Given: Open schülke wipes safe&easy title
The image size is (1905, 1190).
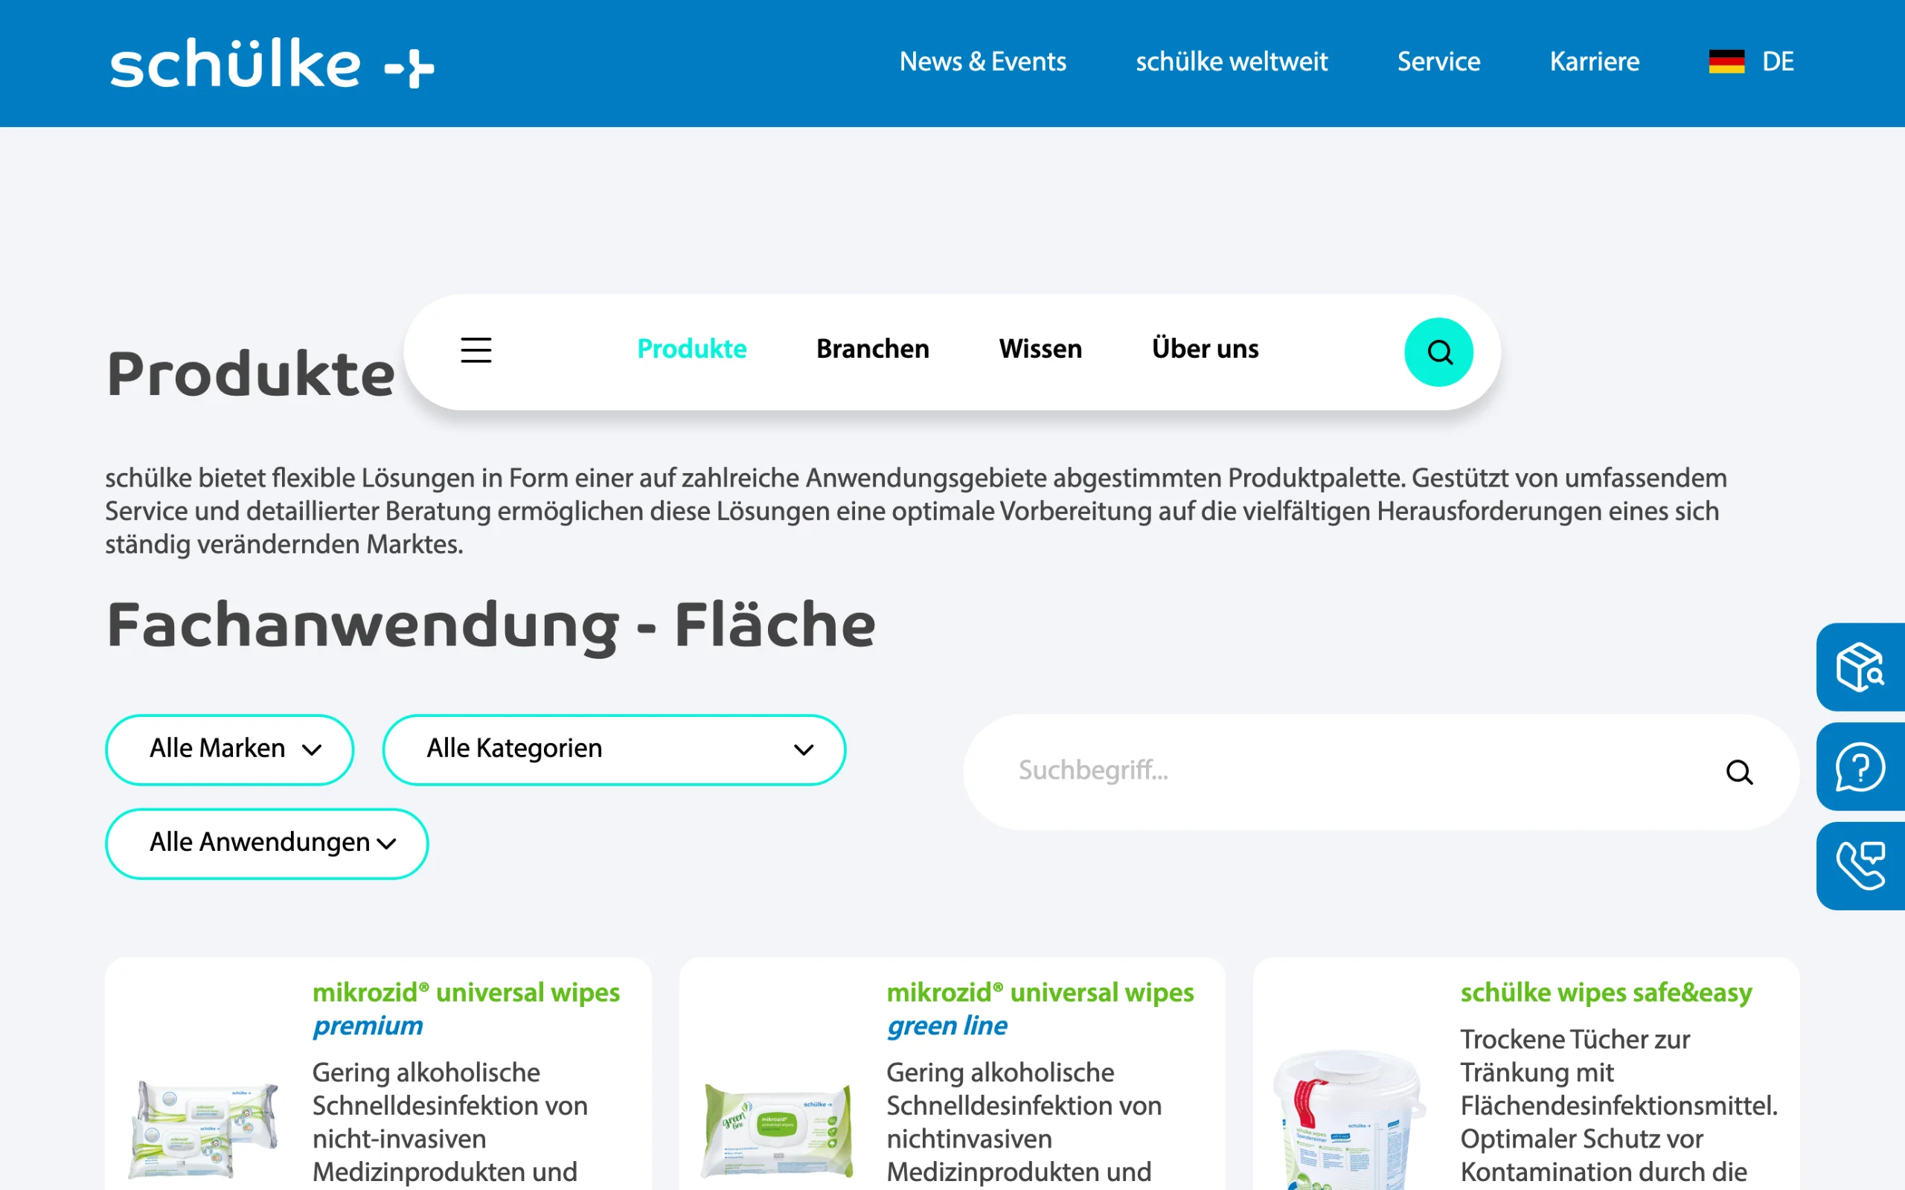Looking at the screenshot, I should [x=1606, y=992].
